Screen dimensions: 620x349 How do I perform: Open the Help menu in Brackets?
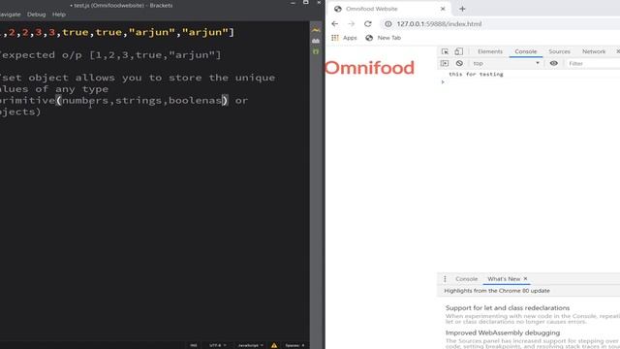[59, 15]
